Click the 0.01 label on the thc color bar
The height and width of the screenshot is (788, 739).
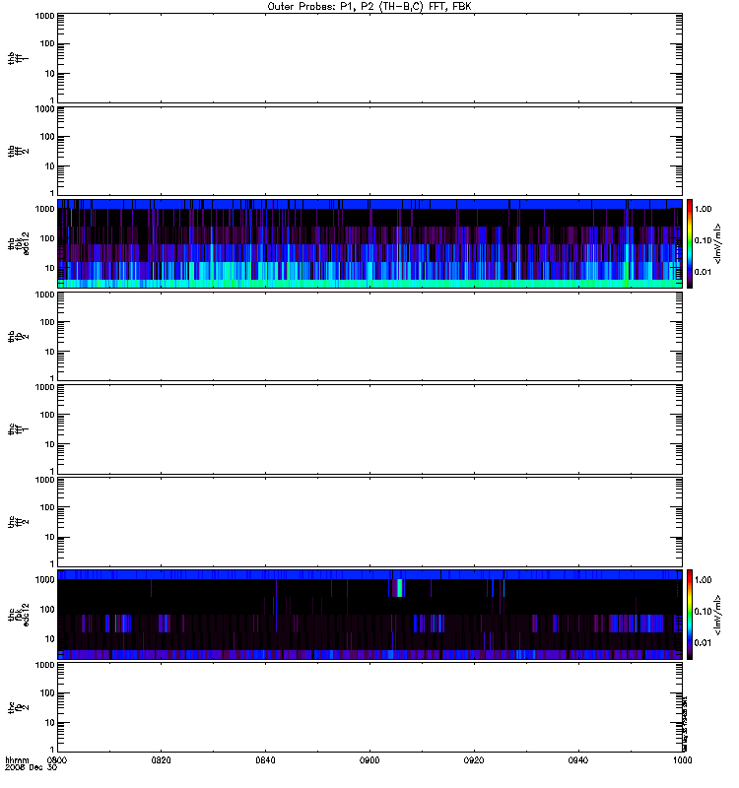703,643
